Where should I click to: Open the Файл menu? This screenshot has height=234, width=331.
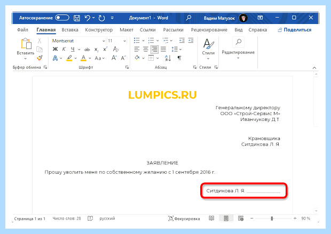[x=22, y=30]
